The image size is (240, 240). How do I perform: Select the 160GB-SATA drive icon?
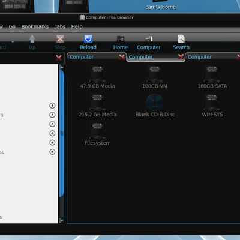click(x=212, y=77)
